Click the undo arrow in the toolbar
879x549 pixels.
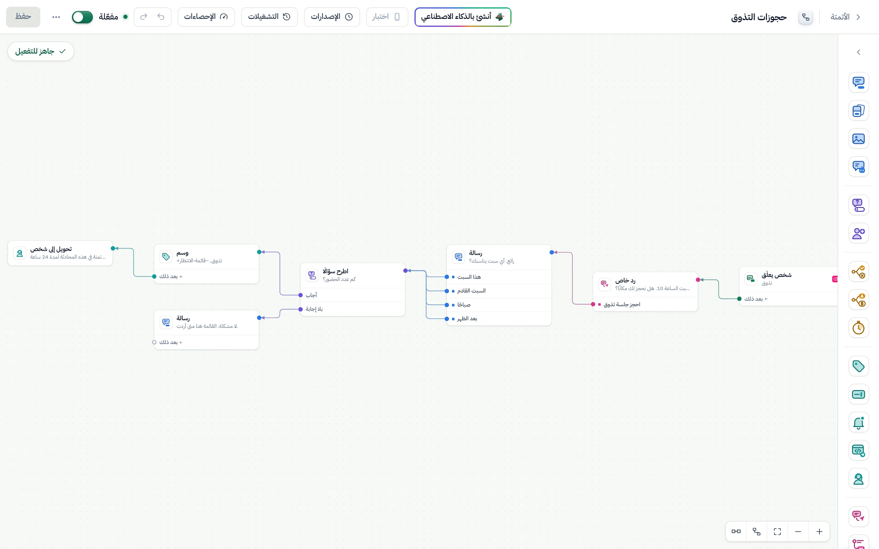[161, 17]
